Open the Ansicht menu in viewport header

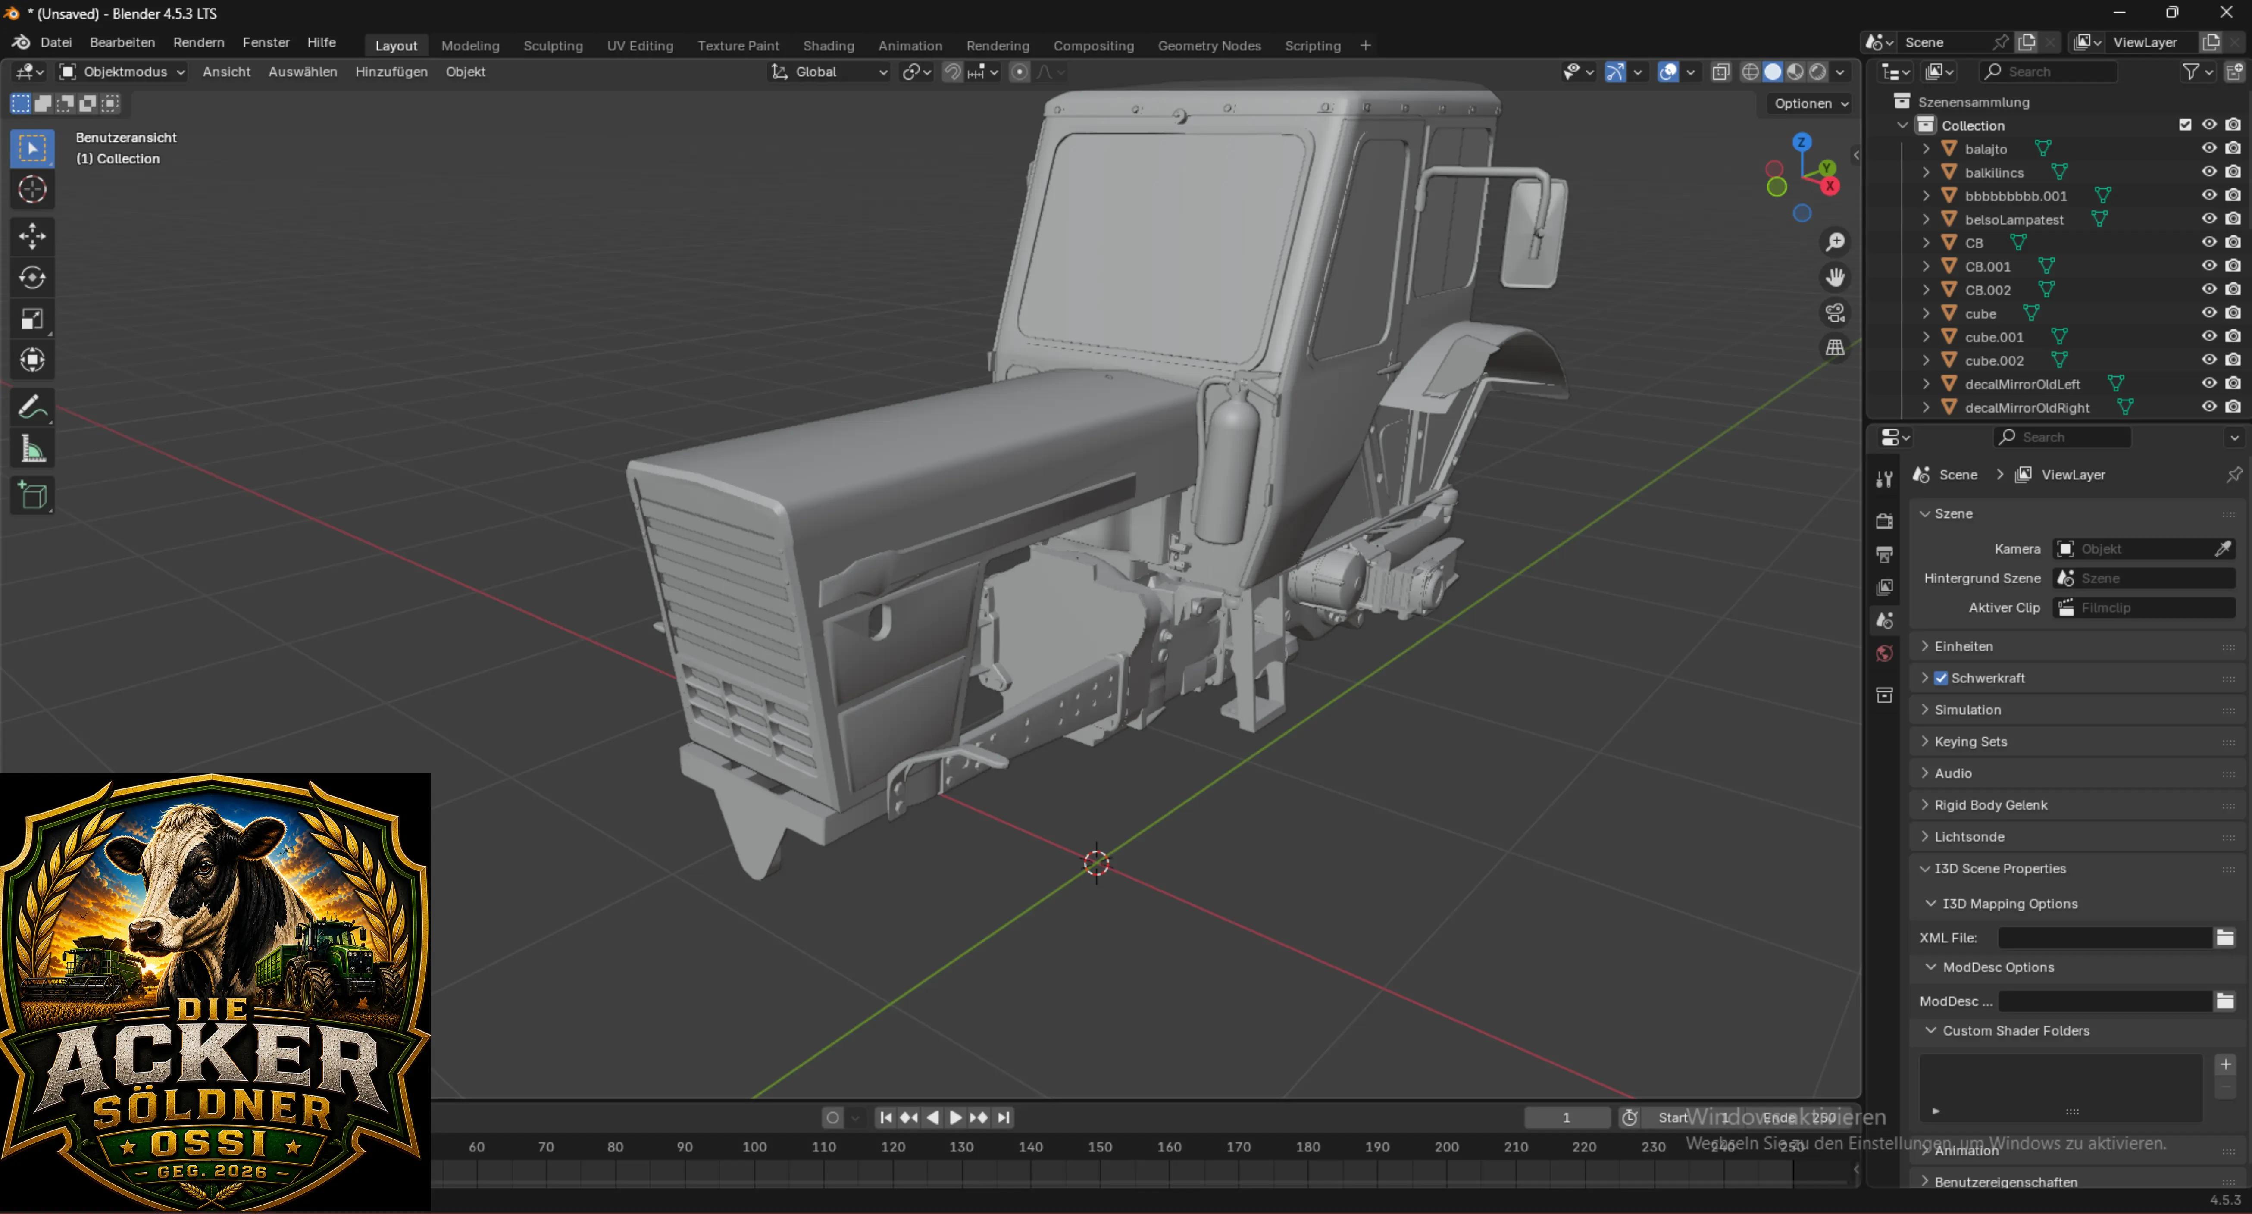tap(226, 72)
